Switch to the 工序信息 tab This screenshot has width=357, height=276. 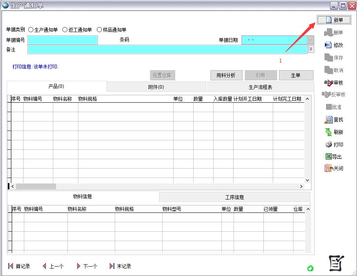(x=234, y=197)
